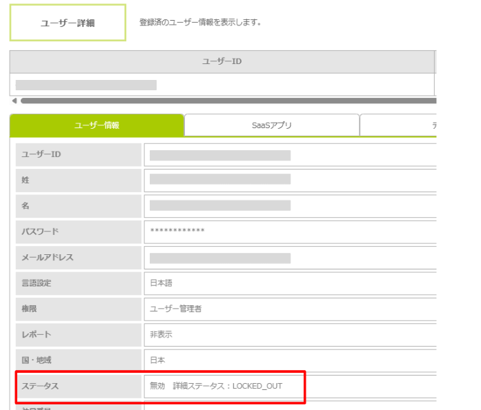Click the 言語設定 field showing 日本語
Screen dimensions: 481x410
[290, 283]
